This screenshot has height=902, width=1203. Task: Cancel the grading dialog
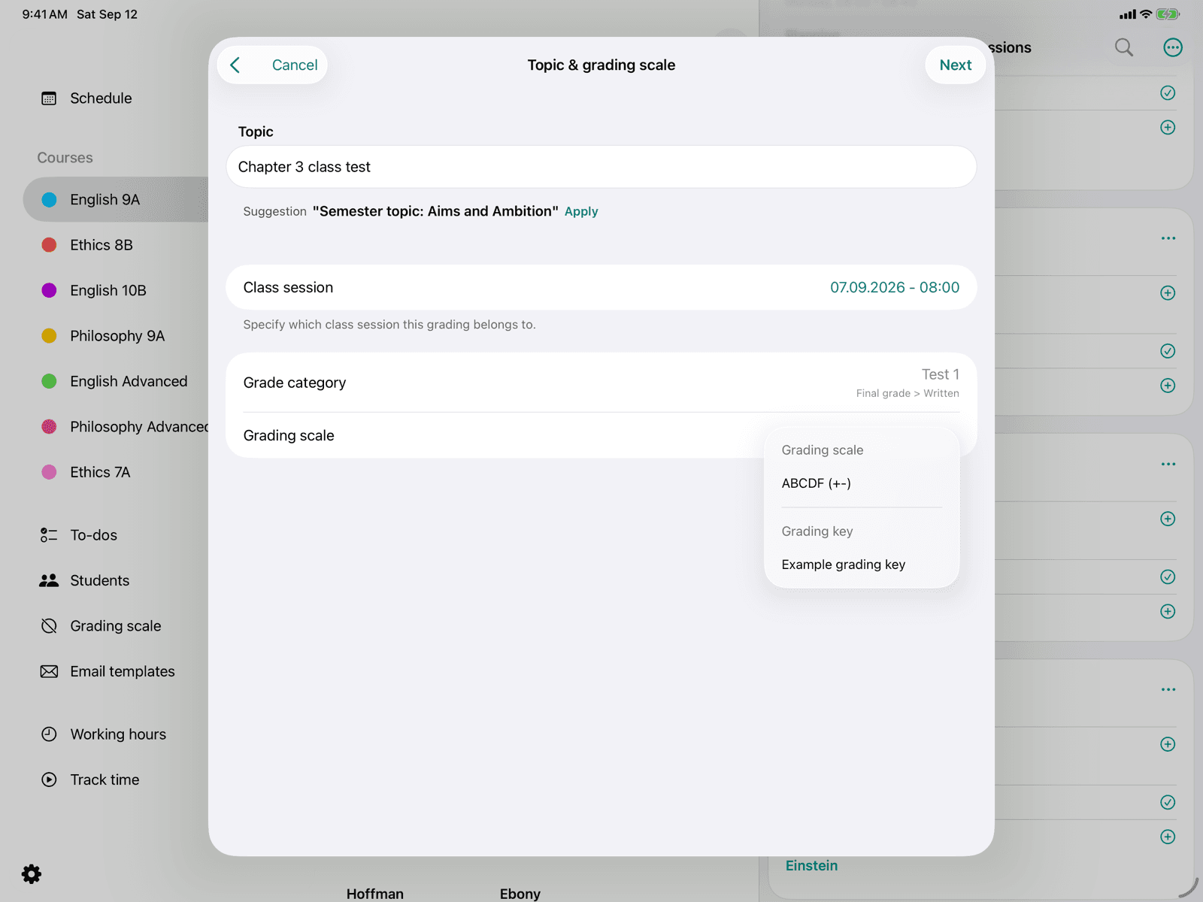click(x=295, y=65)
